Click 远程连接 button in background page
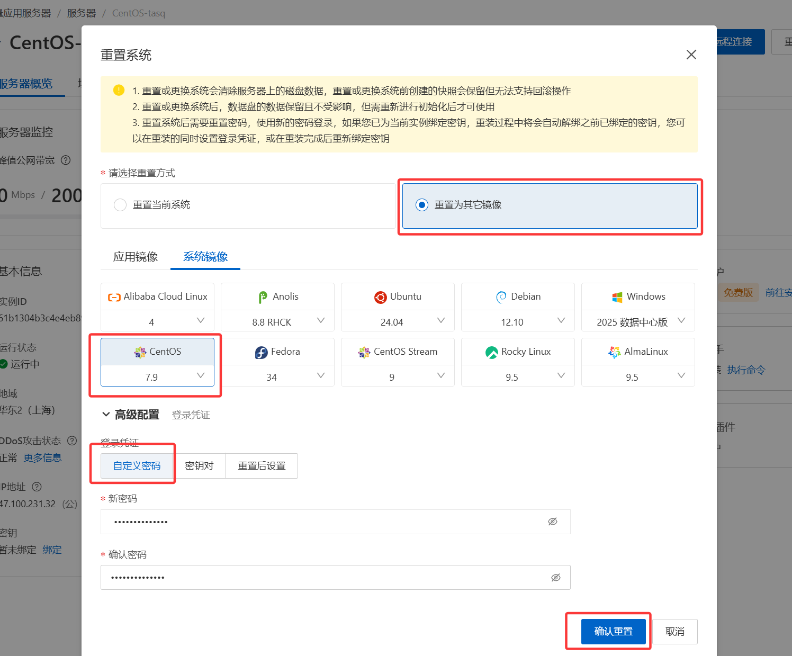792x656 pixels. [x=740, y=42]
